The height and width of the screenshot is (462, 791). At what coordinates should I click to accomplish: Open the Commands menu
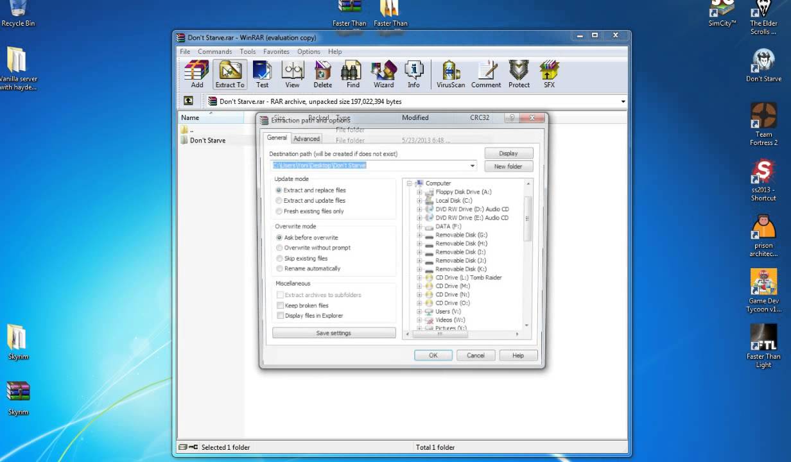point(214,51)
